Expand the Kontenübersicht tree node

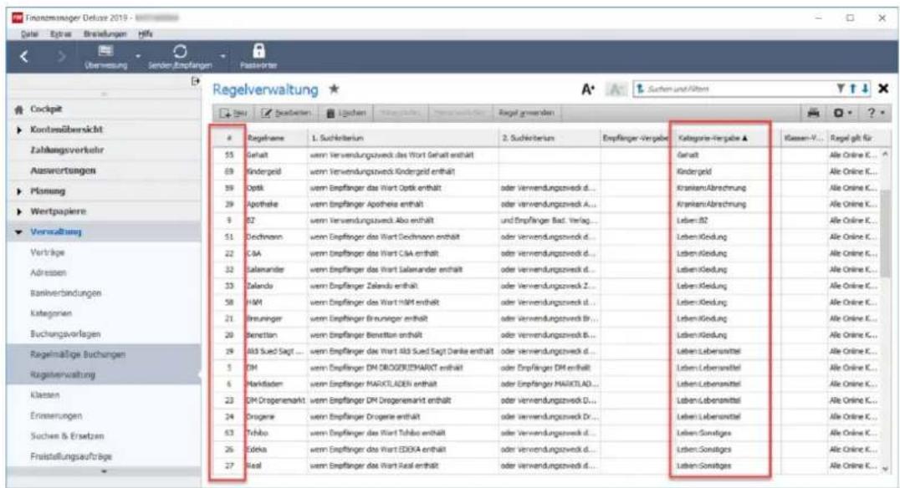point(19,130)
